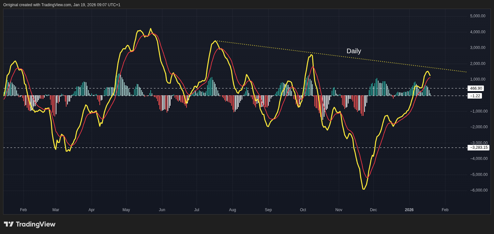Click the Nov label on time axis
Viewport: 494px width, 234px height.
point(339,210)
